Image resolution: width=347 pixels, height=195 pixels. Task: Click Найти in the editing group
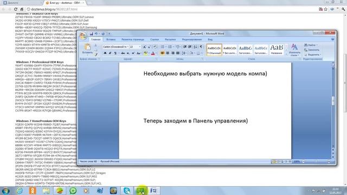click(x=311, y=45)
